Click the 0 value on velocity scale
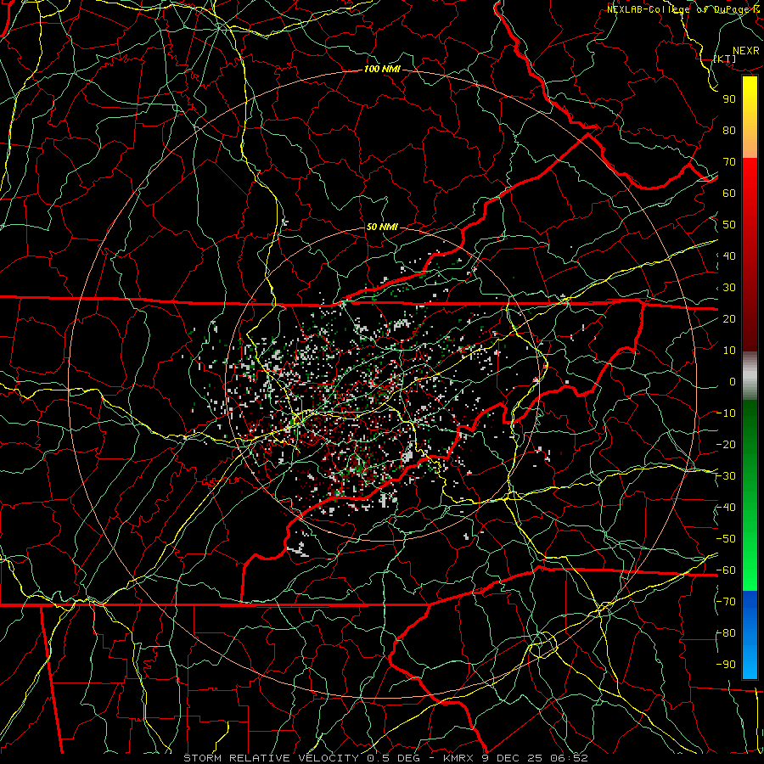 coord(733,382)
